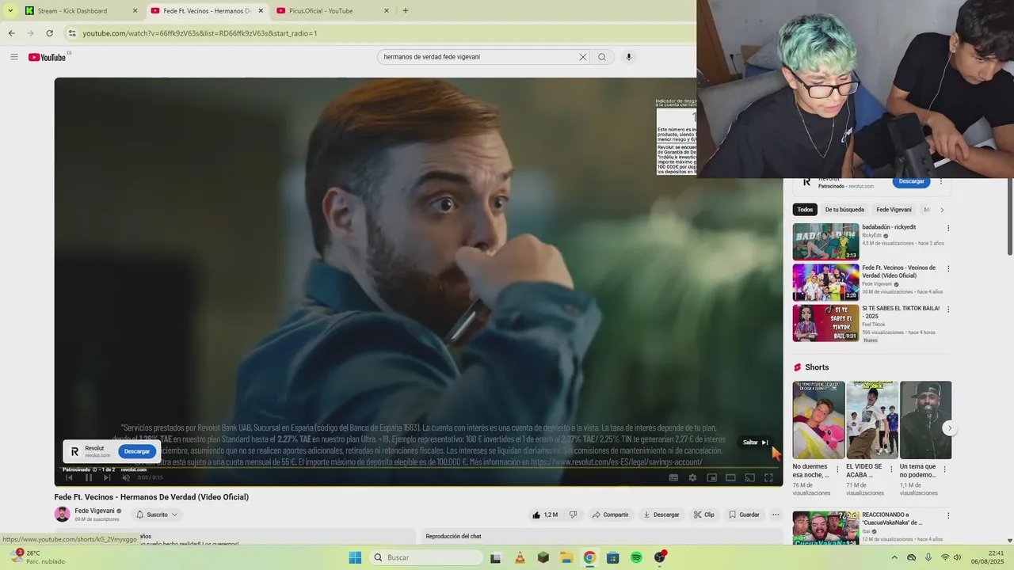
Task: Open Fede Vigevani channel name link
Action: click(94, 511)
